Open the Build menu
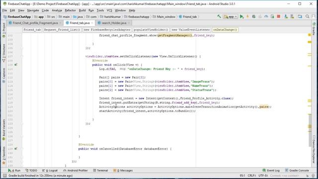Image resolution: width=318 pixels, height=179 pixels. pos(82,10)
